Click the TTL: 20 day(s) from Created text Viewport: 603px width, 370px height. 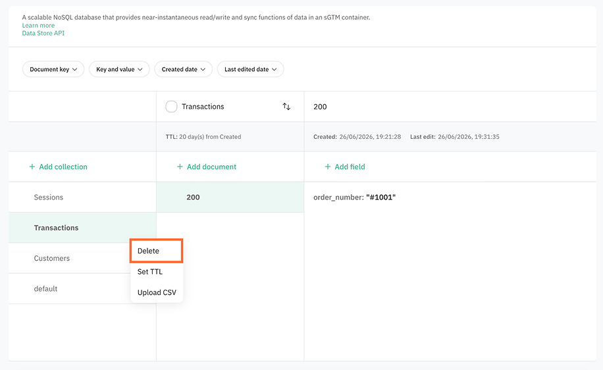pos(203,137)
